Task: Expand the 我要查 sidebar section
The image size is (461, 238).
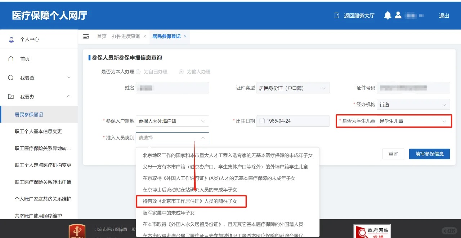Action: pyautogui.click(x=69, y=78)
